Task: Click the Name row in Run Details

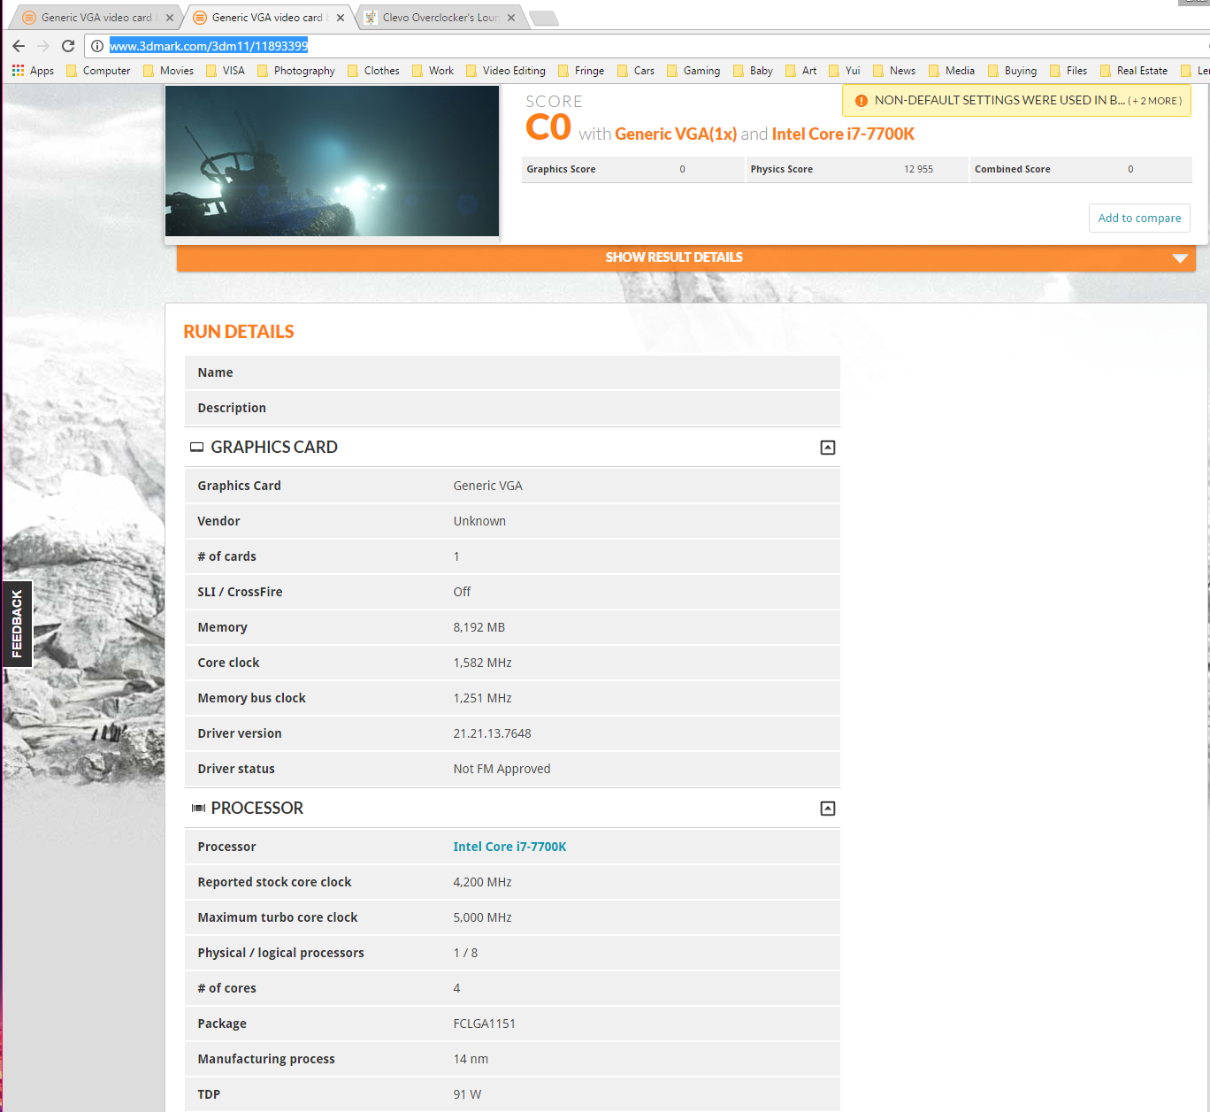Action: [512, 372]
